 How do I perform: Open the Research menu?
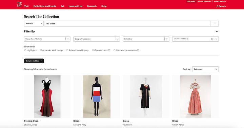point(92,6)
